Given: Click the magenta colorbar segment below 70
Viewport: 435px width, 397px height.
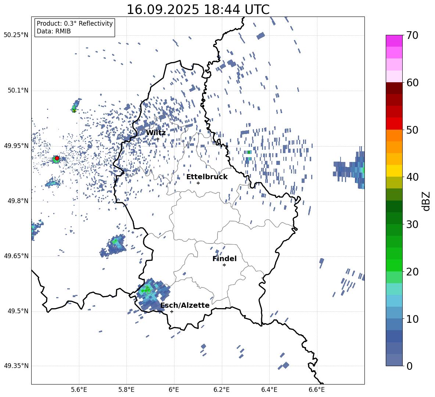Looking at the screenshot, I should 394,41.
